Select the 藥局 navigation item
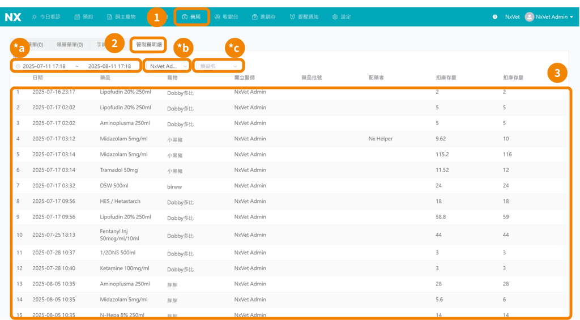580x320 pixels. click(191, 17)
